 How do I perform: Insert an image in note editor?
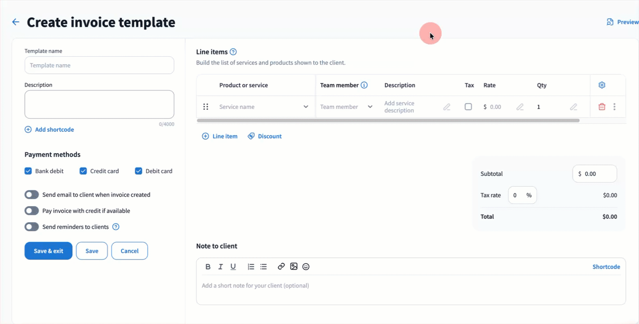(294, 266)
